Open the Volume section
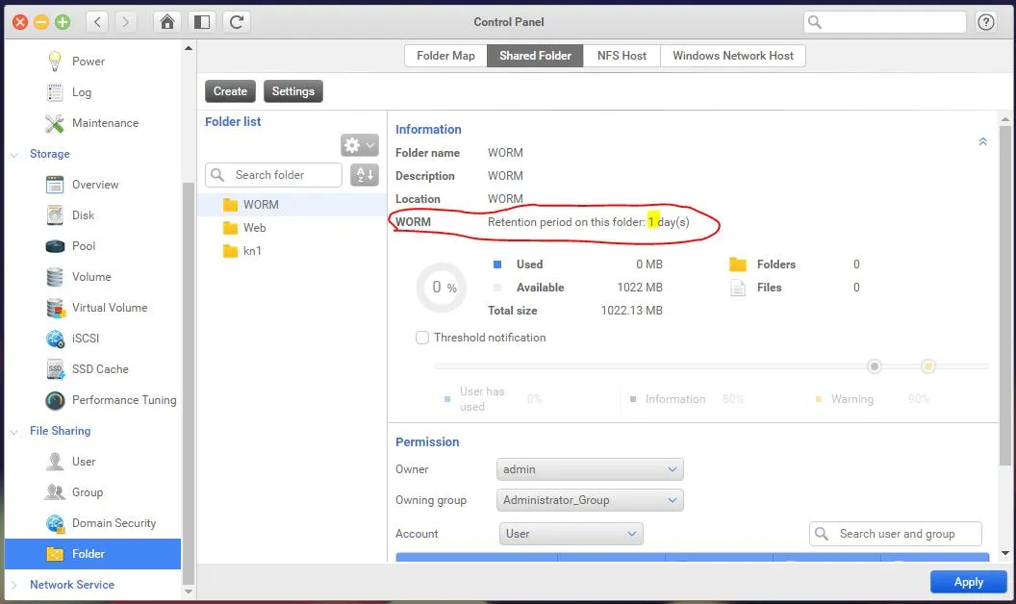 coord(91,277)
